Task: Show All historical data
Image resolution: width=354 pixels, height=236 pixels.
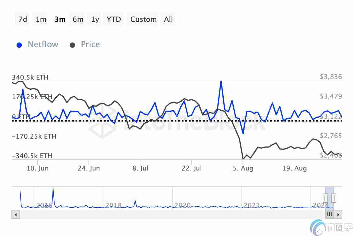Action: click(168, 19)
